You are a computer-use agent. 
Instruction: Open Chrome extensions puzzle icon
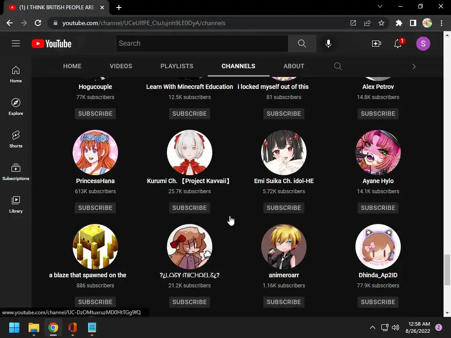click(x=399, y=23)
